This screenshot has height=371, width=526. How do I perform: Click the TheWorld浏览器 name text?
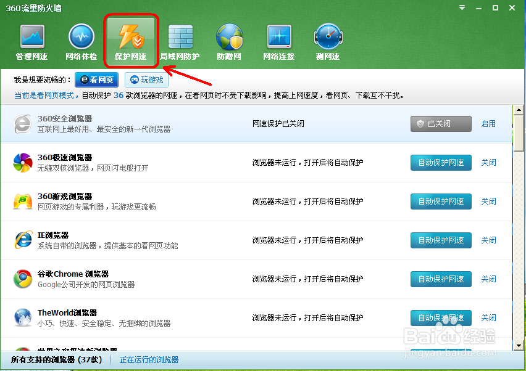point(67,313)
